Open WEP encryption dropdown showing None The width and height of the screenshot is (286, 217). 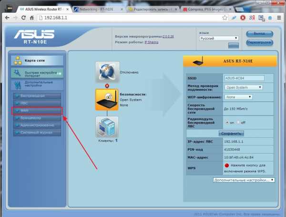[238, 97]
